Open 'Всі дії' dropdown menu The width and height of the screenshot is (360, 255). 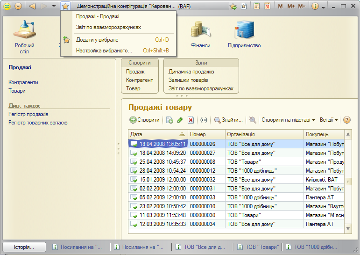coord(329,120)
